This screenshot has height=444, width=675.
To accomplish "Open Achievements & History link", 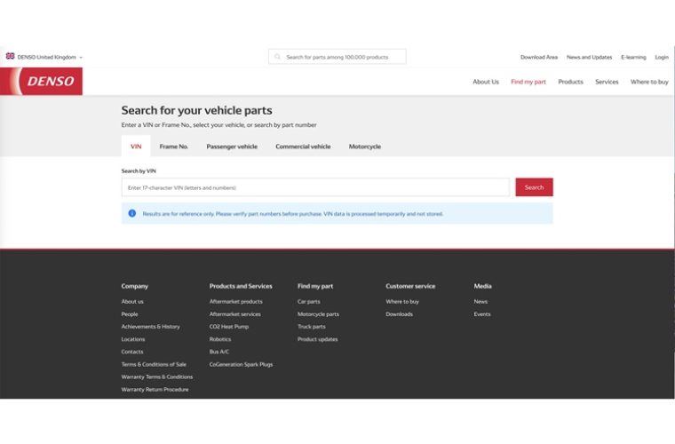I will (x=151, y=327).
